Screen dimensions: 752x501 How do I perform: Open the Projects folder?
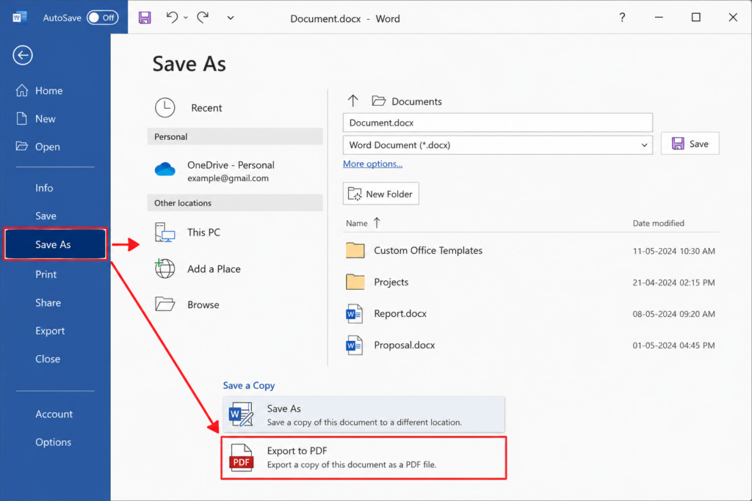[391, 282]
